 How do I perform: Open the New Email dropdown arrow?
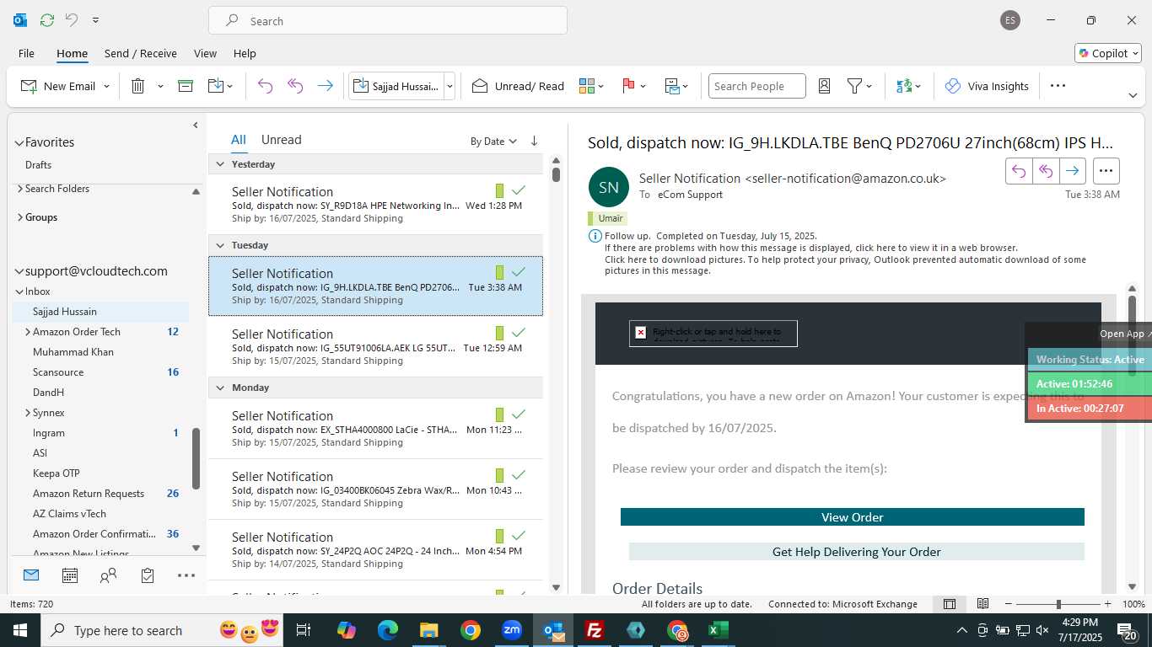[107, 86]
